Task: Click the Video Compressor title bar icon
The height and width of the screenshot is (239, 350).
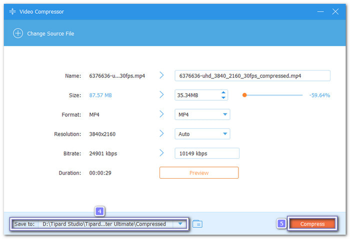Action: click(12, 11)
